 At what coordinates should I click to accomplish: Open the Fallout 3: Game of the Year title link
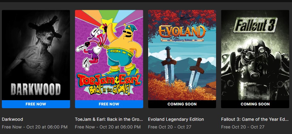pos(255,119)
